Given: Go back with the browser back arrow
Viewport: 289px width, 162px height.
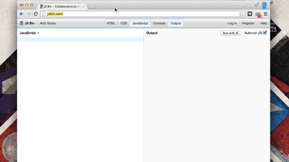Looking at the screenshot, I should pos(21,14).
